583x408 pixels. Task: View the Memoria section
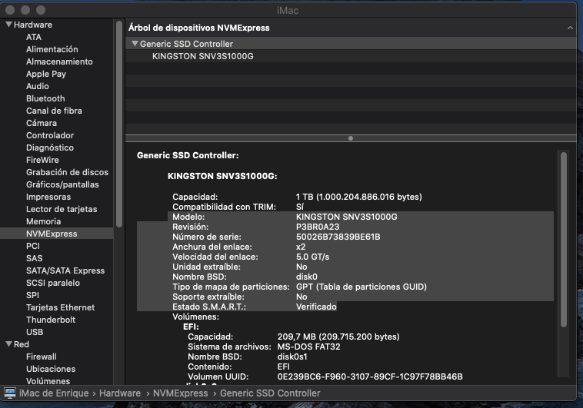pyautogui.click(x=43, y=221)
